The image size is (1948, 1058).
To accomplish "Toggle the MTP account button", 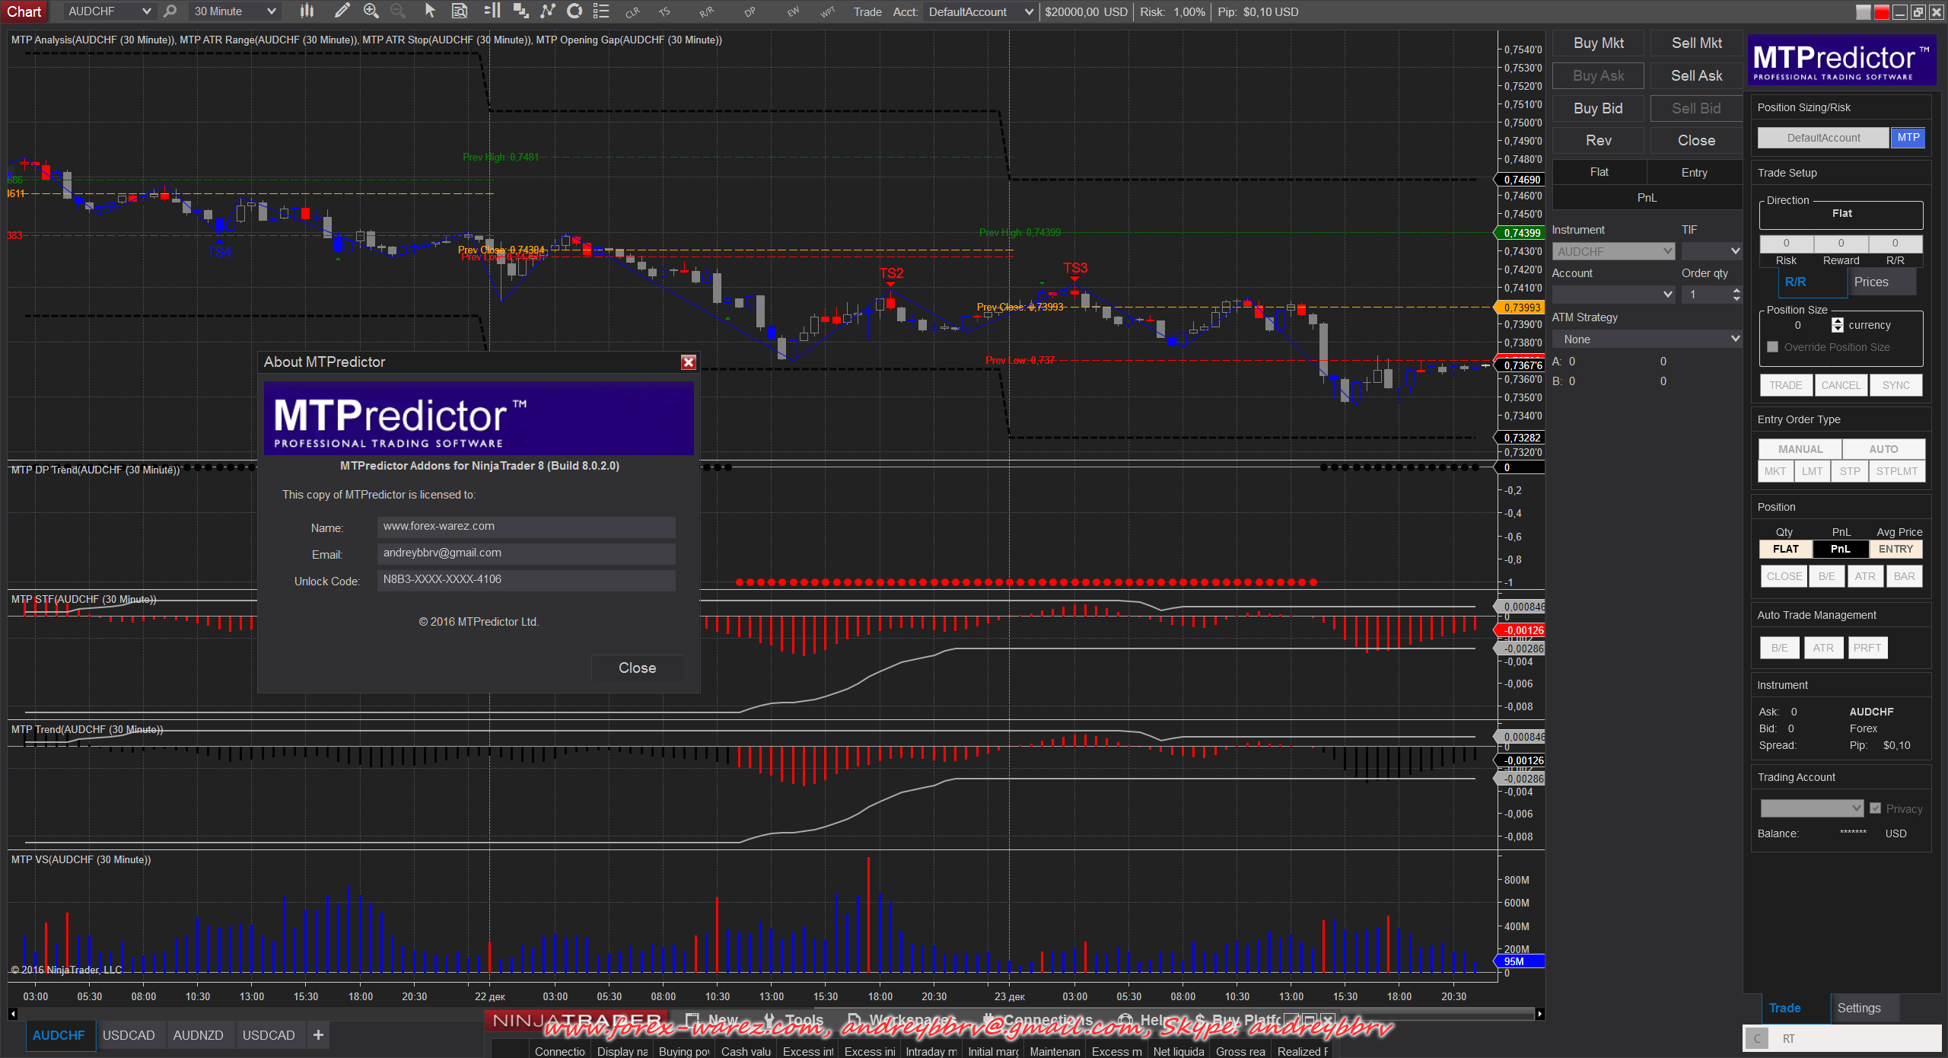I will point(1908,138).
